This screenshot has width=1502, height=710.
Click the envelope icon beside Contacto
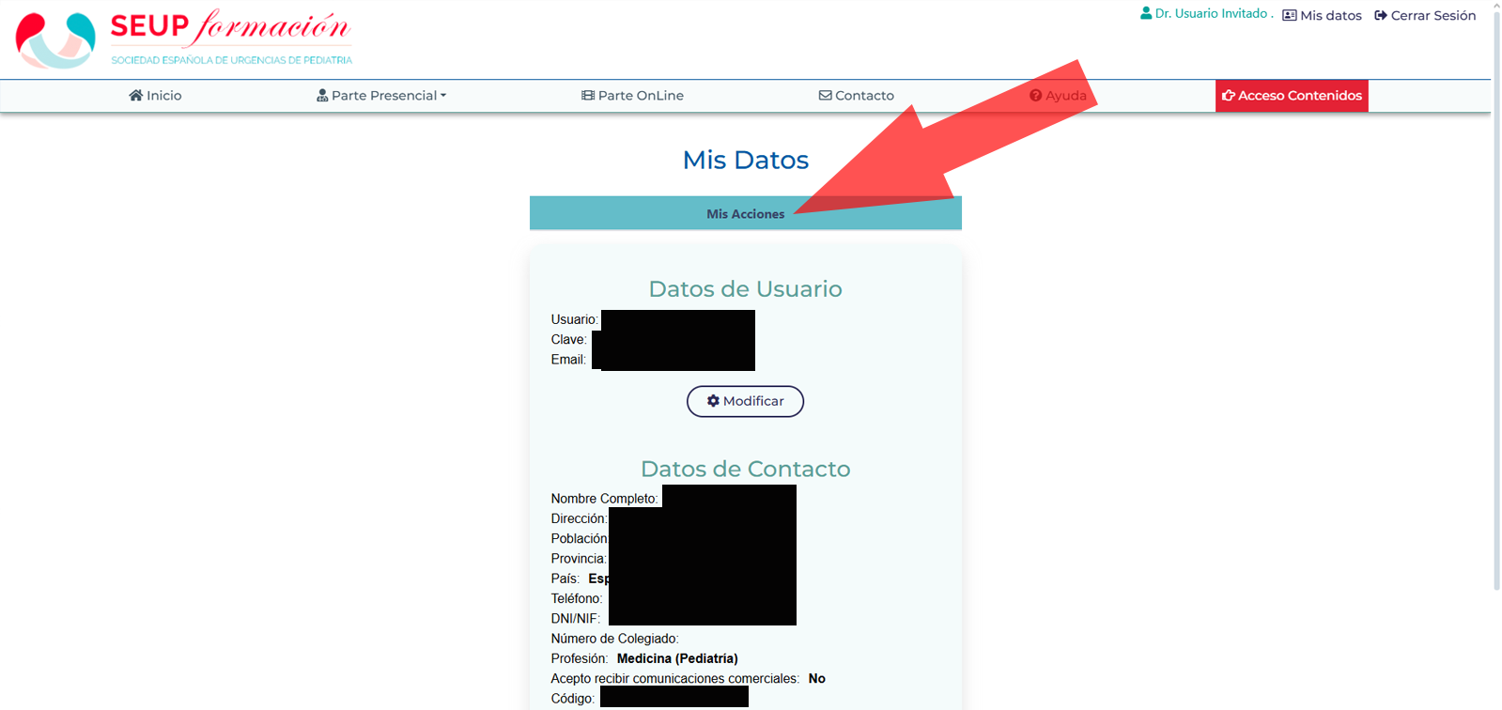click(825, 96)
